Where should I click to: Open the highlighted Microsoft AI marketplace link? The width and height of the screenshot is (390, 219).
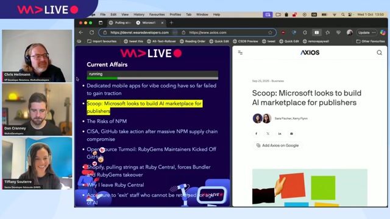(144, 107)
